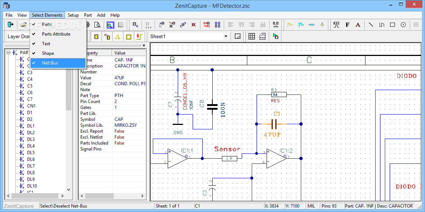Click the R1 part attribute icon
The image size is (425, 212).
click(x=107, y=36)
